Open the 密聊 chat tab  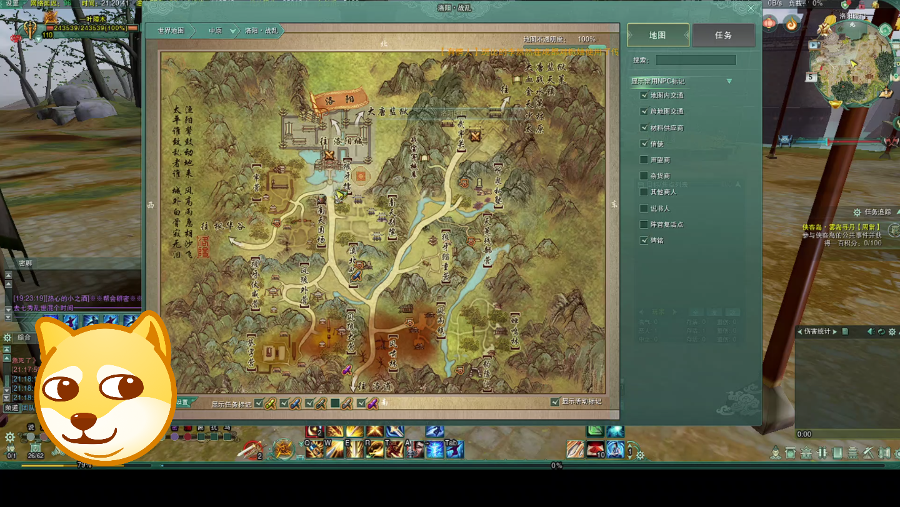coord(26,263)
